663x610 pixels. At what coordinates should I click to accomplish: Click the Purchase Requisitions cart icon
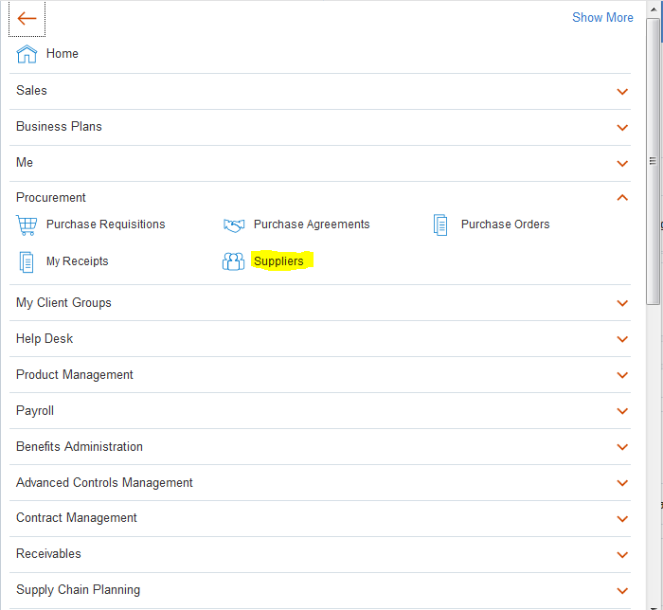tap(27, 224)
